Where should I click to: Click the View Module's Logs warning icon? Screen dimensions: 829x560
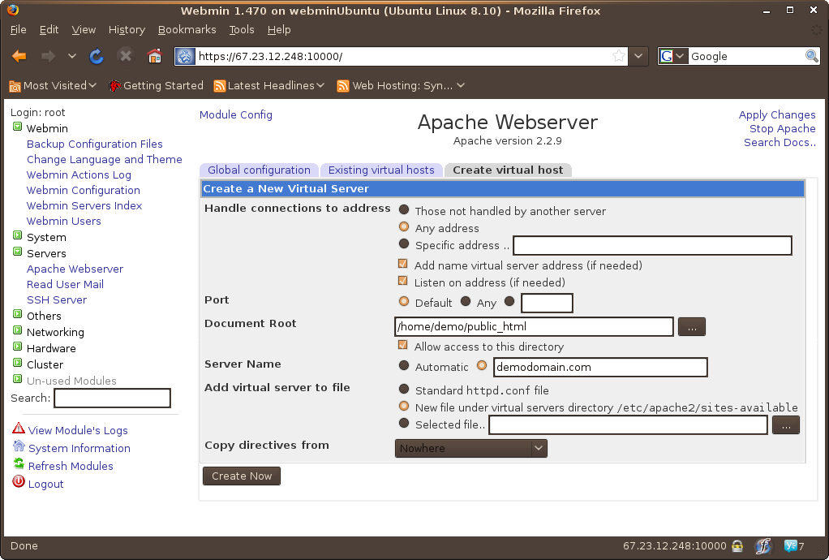click(x=19, y=429)
